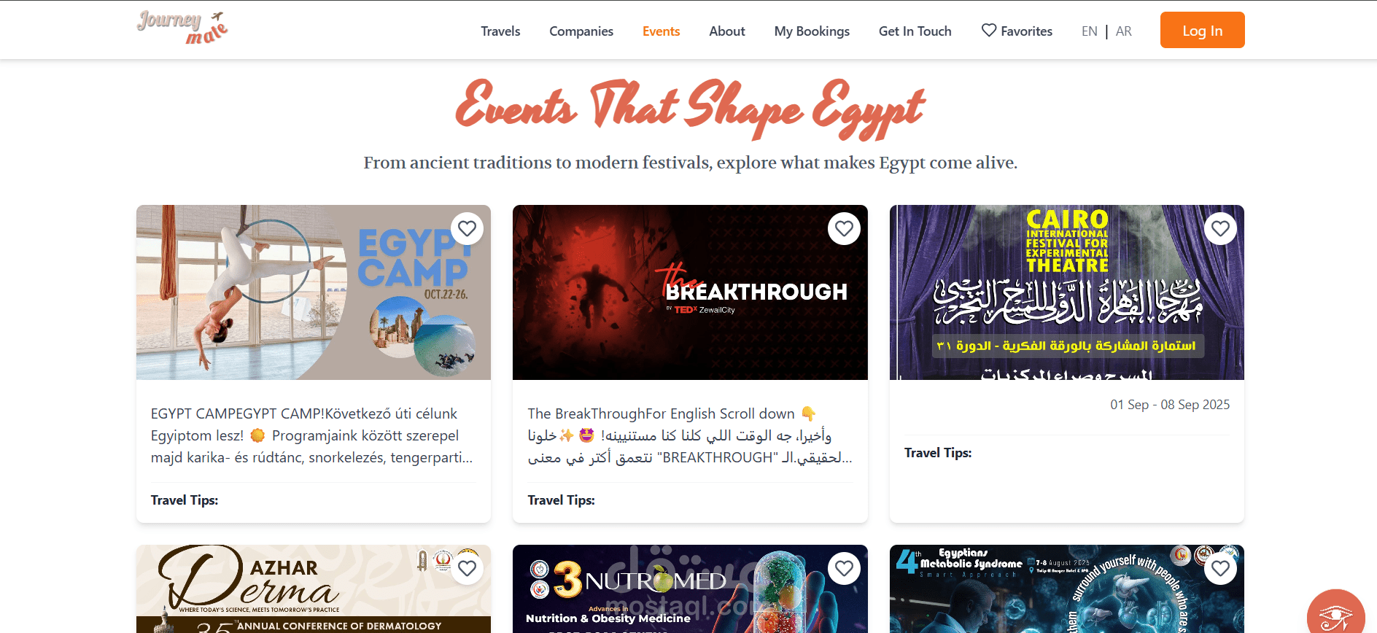
Task: View My Bookings
Action: 812,31
